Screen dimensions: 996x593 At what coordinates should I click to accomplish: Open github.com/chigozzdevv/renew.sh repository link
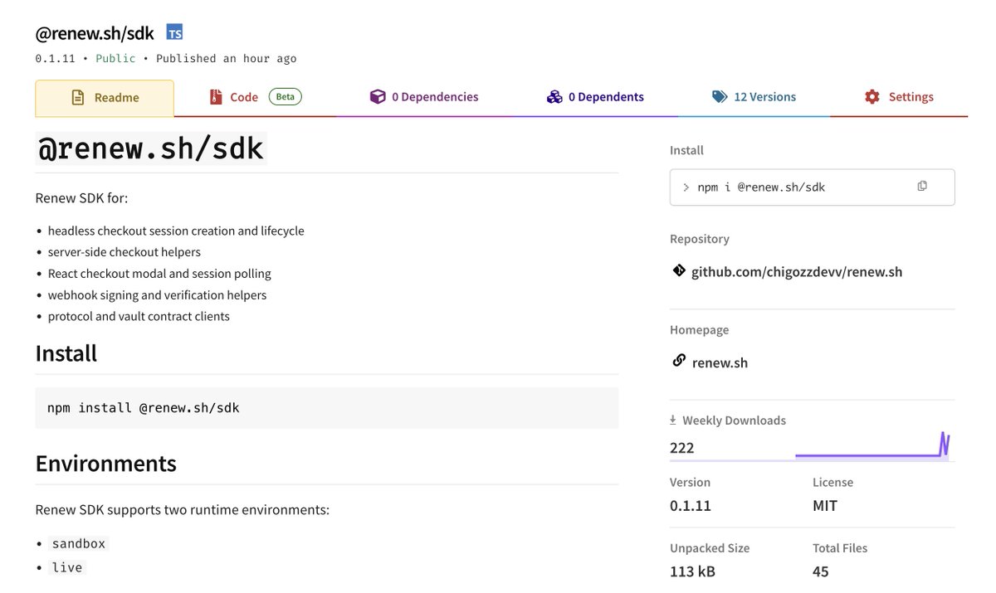click(797, 272)
